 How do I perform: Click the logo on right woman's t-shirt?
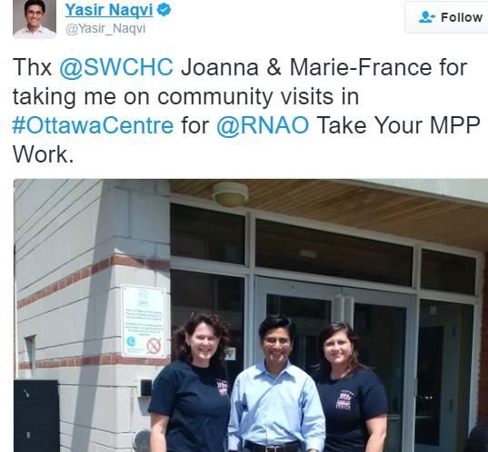pos(344,400)
